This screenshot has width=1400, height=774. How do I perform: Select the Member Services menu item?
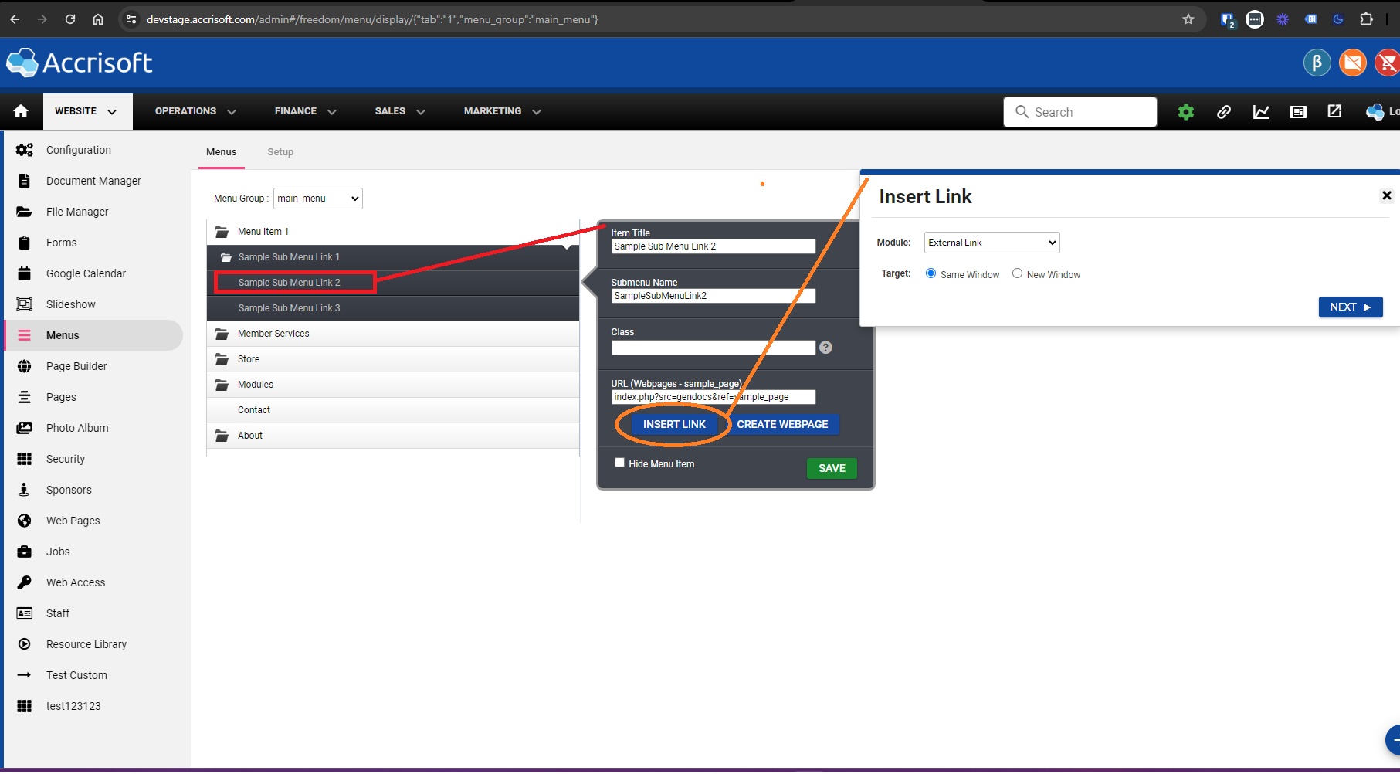[273, 334]
